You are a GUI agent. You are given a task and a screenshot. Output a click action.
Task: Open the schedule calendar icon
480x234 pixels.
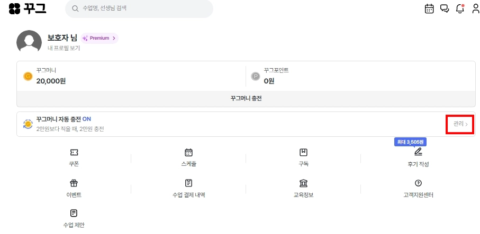(x=188, y=152)
